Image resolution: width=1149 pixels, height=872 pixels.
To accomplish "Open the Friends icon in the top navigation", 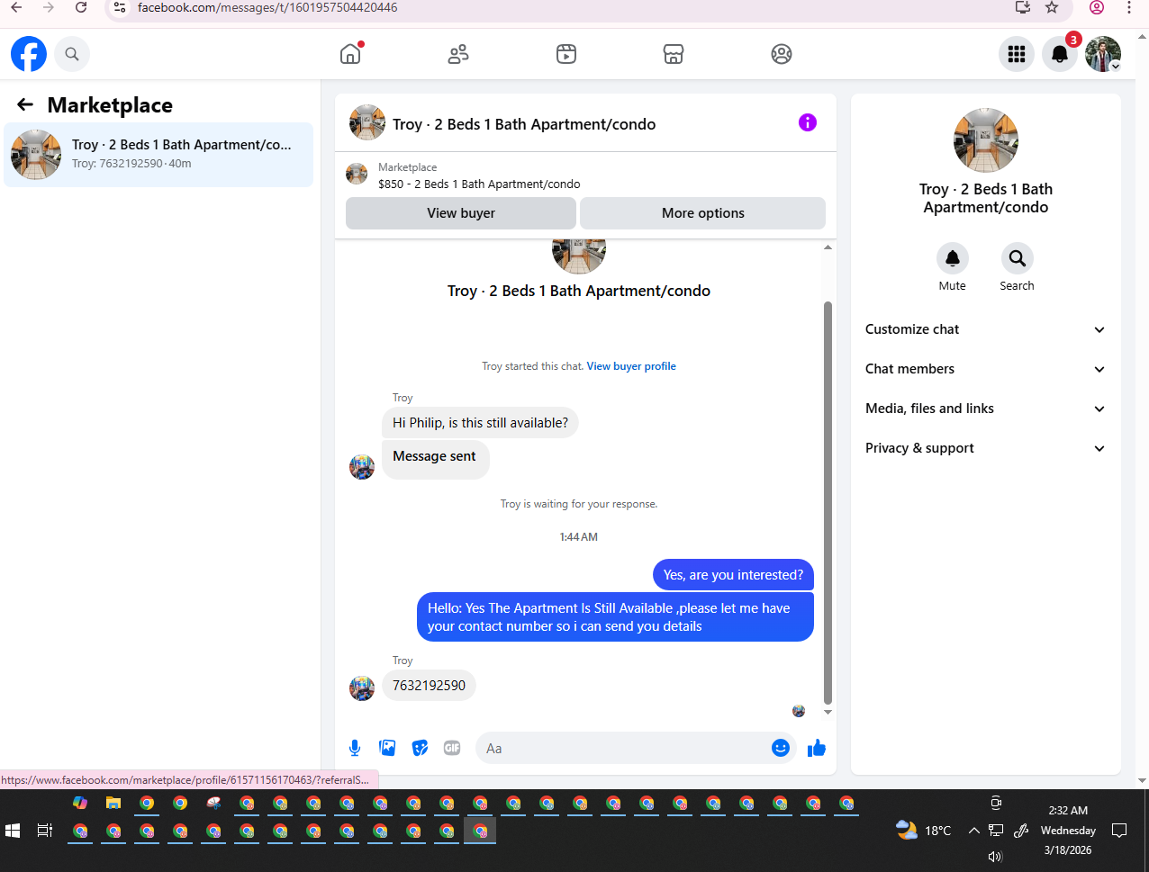I will 458,54.
